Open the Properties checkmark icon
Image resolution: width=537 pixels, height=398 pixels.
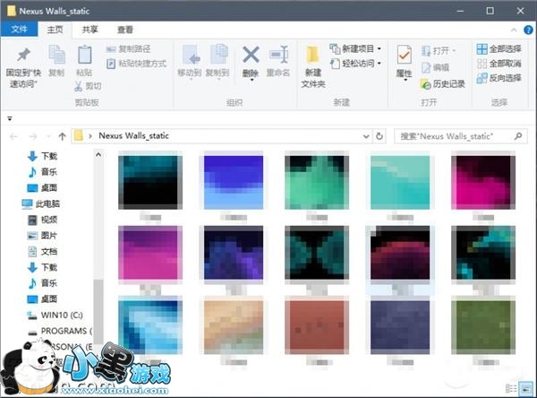(405, 55)
